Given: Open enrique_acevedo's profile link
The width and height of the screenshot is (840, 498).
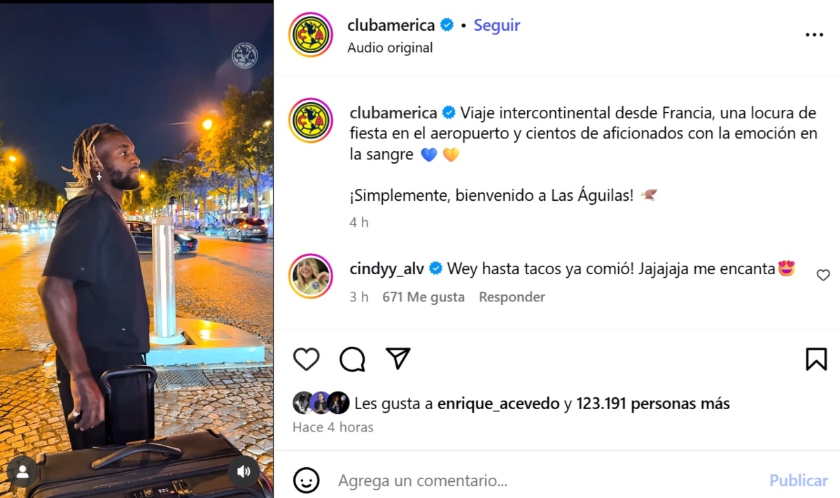Looking at the screenshot, I should coord(498,404).
